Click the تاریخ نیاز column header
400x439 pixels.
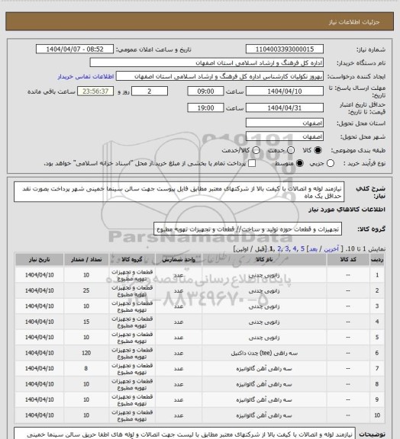tap(39, 260)
